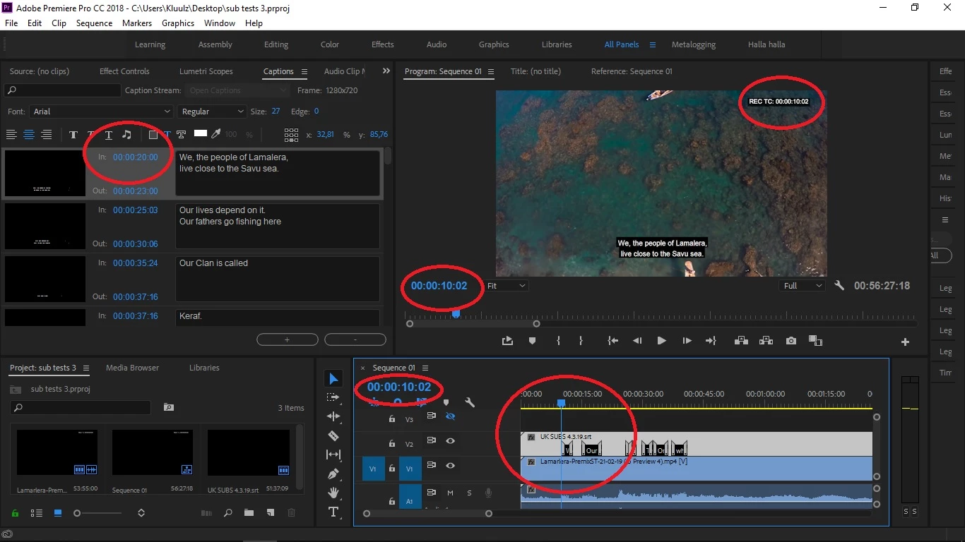Open the font style dropdown showing Regular

click(212, 112)
